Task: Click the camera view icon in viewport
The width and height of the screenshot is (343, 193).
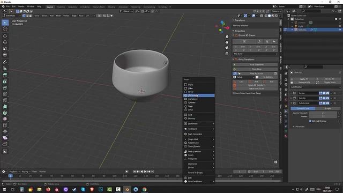Action: click(227, 48)
